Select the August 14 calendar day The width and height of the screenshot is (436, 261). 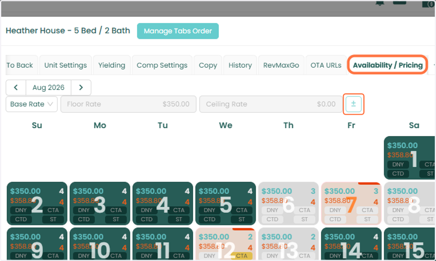click(x=351, y=244)
